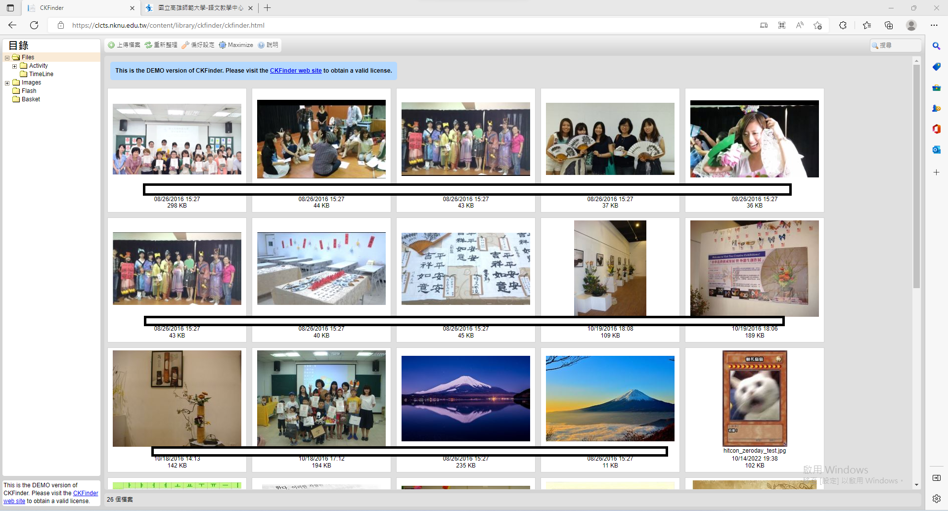Image resolution: width=948 pixels, height=511 pixels.
Task: Select the 37 KB thumbnail of women with fans
Action: pos(610,139)
